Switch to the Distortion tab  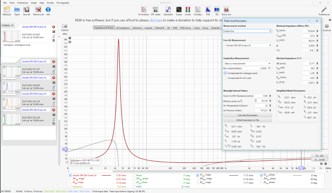[x=137, y=28]
